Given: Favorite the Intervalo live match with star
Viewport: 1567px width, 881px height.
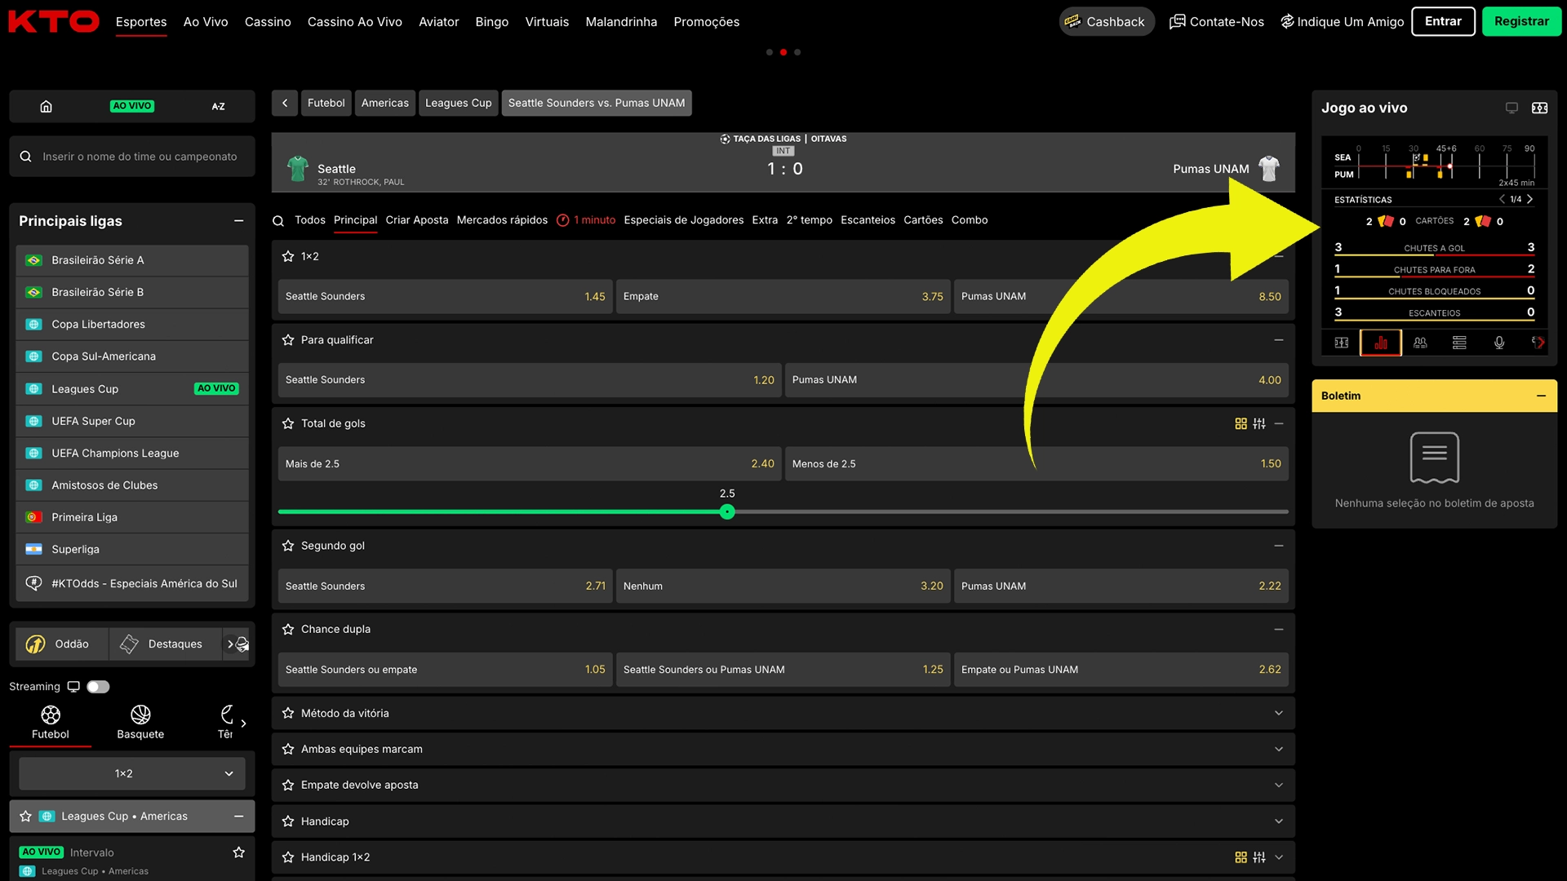Looking at the screenshot, I should [x=239, y=852].
